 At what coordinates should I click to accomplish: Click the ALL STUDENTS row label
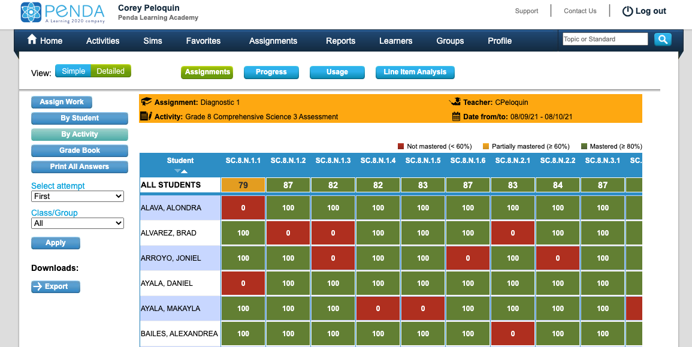click(171, 185)
